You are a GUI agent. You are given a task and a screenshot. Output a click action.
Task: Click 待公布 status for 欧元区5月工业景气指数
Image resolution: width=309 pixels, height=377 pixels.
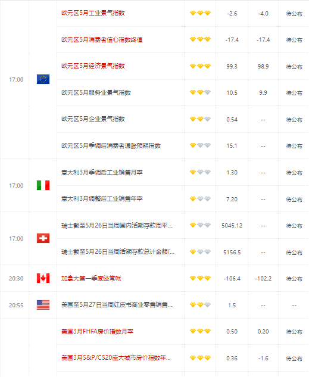point(294,14)
